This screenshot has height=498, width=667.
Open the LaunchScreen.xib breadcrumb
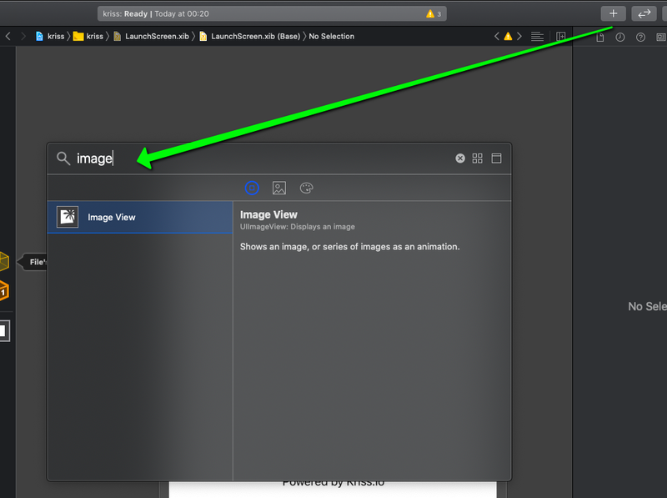click(x=152, y=37)
